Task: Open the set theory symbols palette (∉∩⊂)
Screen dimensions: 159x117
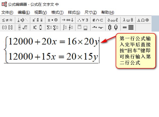Action: pyautogui.click(x=98, y=20)
